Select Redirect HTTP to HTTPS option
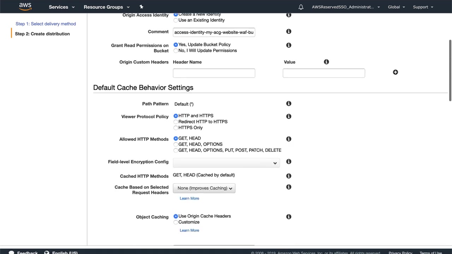 pyautogui.click(x=176, y=122)
